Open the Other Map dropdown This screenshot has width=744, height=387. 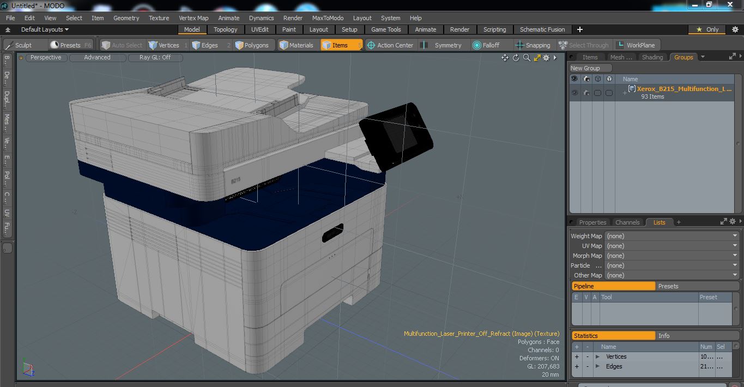point(672,275)
